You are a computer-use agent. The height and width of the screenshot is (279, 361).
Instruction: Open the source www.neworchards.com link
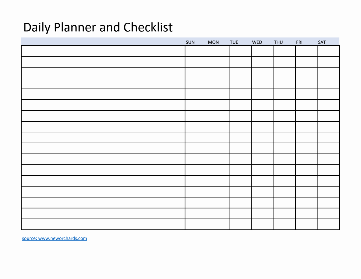point(54,238)
